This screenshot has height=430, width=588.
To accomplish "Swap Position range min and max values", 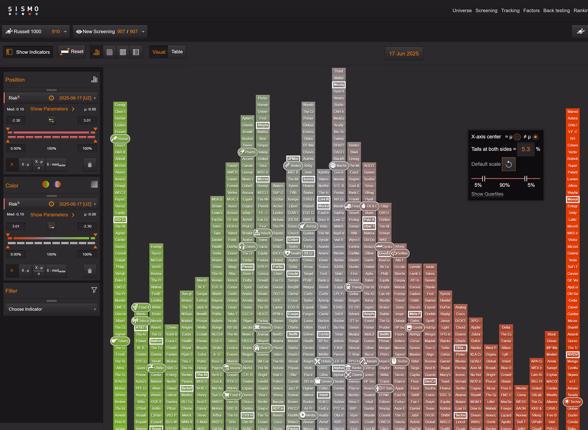I will tap(51, 120).
